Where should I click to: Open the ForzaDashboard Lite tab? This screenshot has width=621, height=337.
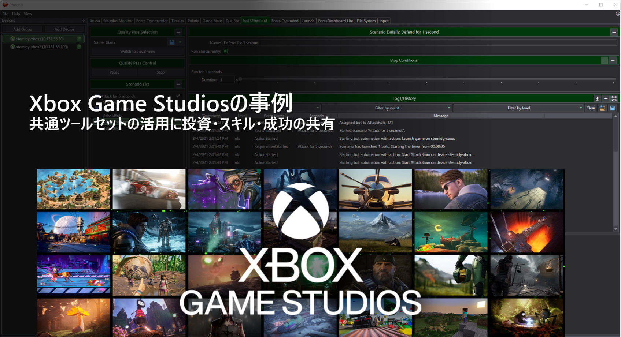click(335, 21)
